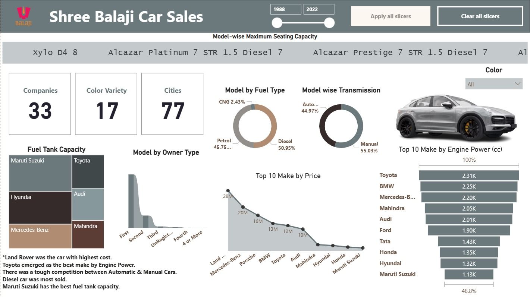Open the Color dropdown filter
Viewport: 530px width, 297px height.
tap(494, 84)
